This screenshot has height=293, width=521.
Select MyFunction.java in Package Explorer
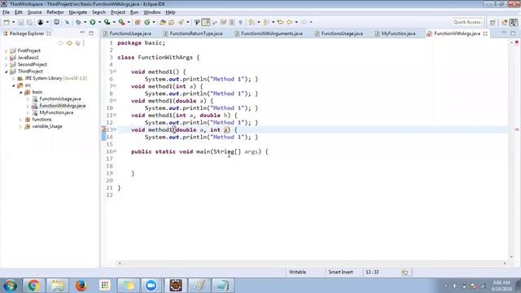(x=56, y=112)
